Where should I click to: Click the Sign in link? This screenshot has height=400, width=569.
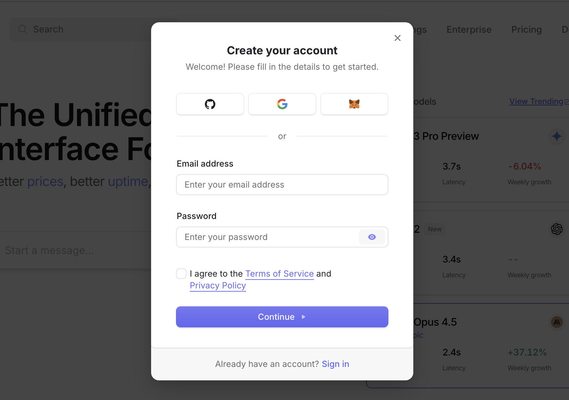point(335,364)
